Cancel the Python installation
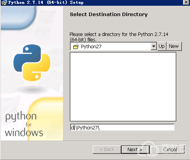The width and height of the screenshot is (190, 160). (170, 150)
